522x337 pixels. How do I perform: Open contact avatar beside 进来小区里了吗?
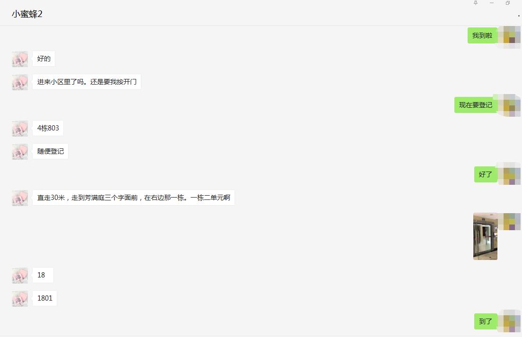20,82
